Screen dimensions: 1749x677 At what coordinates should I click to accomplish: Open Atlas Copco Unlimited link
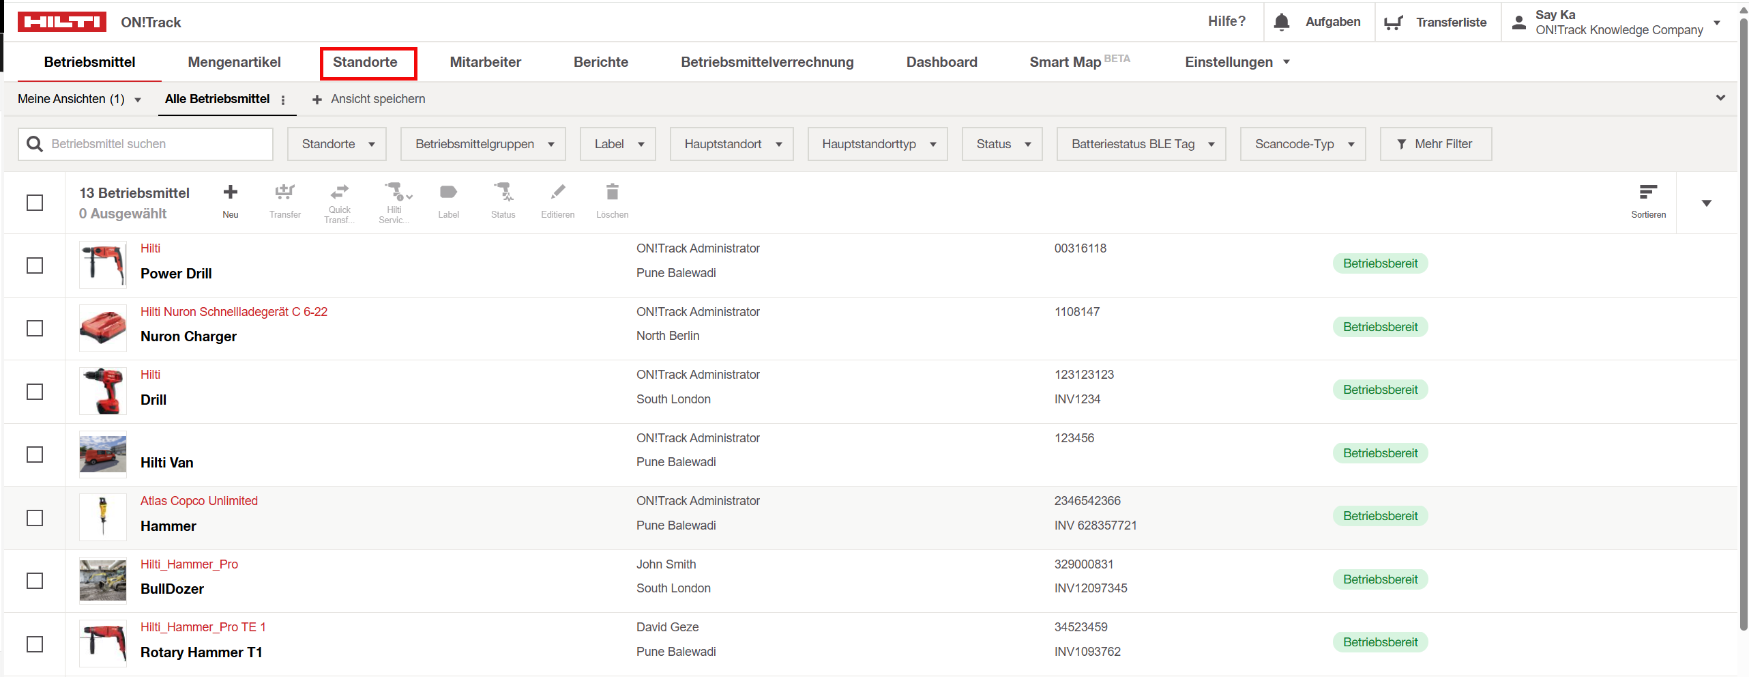click(199, 501)
